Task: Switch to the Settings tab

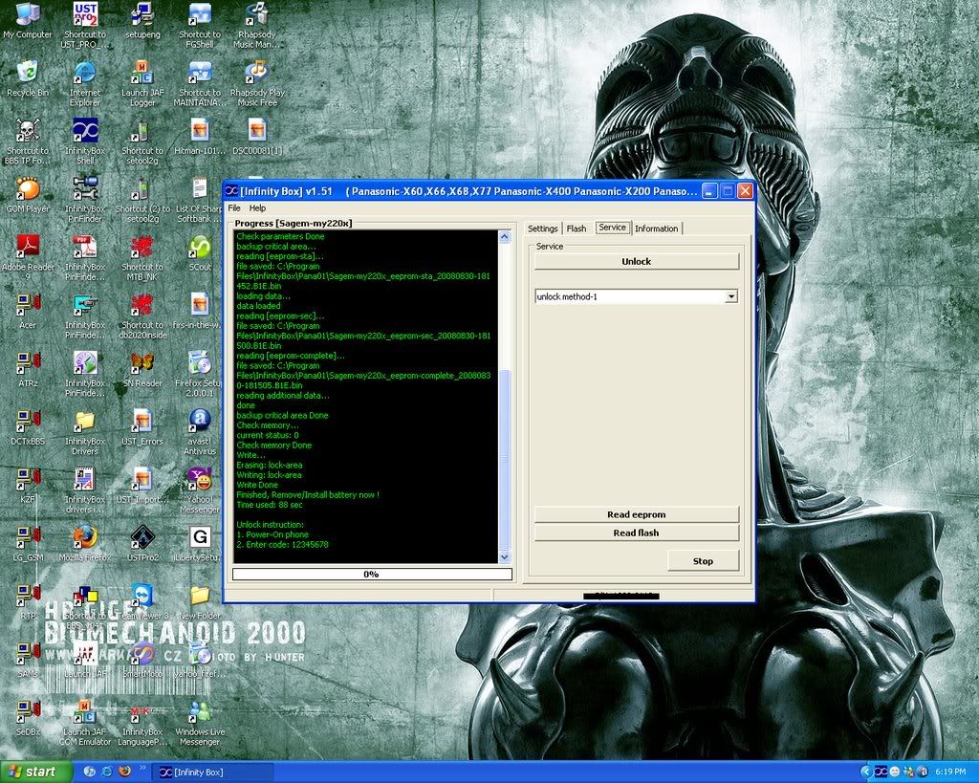Action: (x=542, y=228)
